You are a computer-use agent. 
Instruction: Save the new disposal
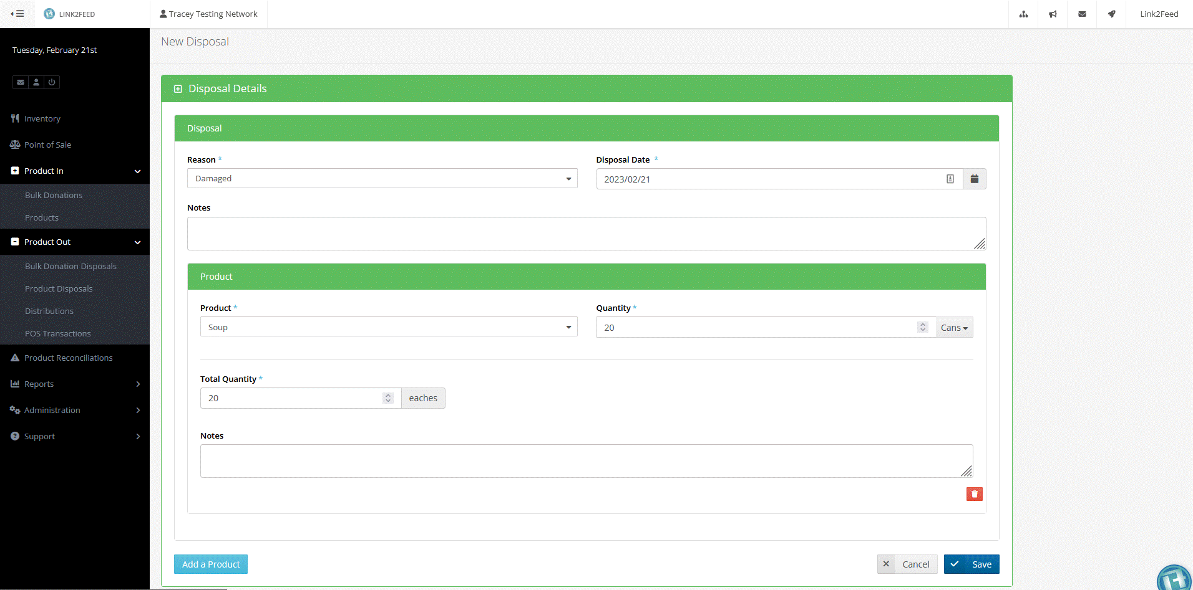tap(971, 564)
